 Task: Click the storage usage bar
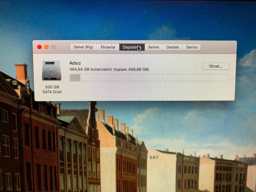[149, 78]
